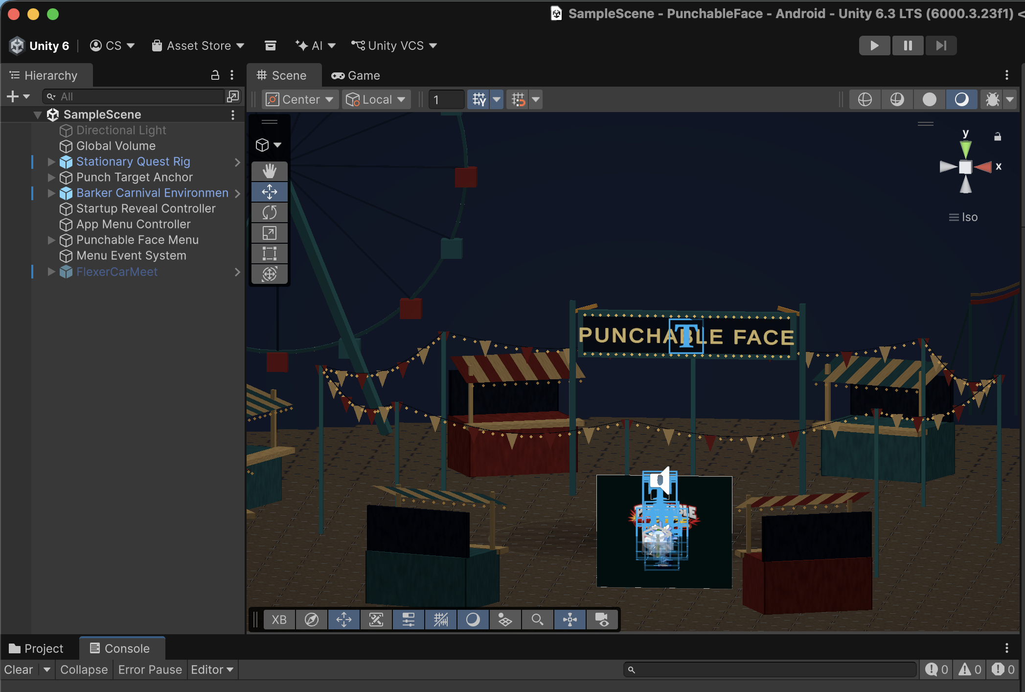Toggle scene lighting circle icon
The height and width of the screenshot is (692, 1025).
pos(961,99)
